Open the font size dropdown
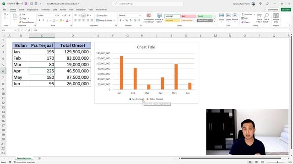Image resolution: width=293 pixels, height=164 pixels. coord(62,15)
